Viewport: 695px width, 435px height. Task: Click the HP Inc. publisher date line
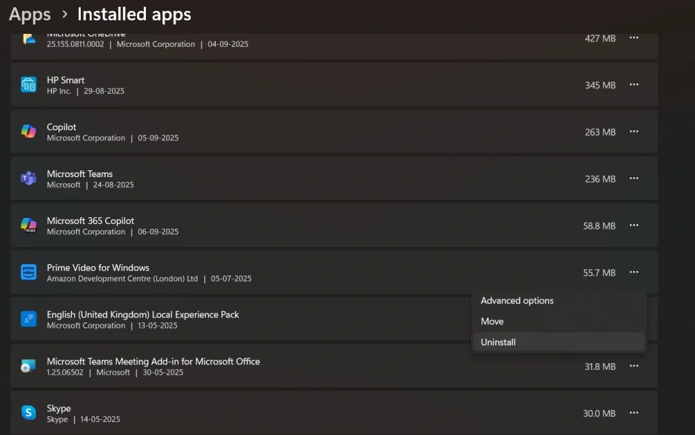86,91
